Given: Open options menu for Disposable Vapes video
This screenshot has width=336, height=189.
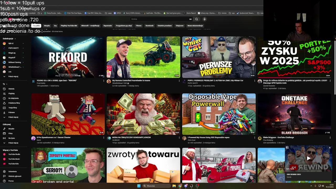Looking at the screenshot, I should 254,138.
